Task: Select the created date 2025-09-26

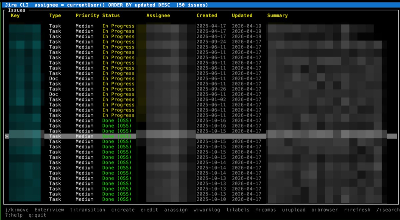Action: click(211, 89)
